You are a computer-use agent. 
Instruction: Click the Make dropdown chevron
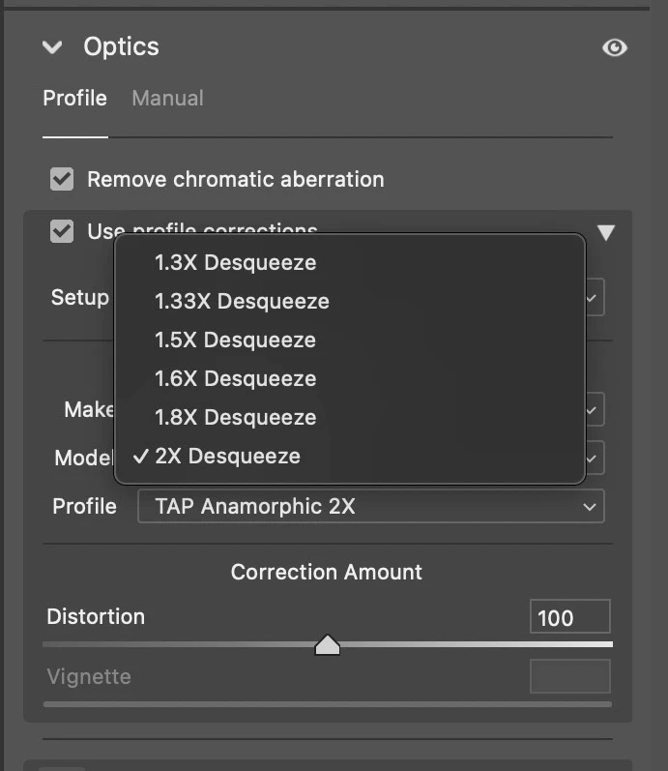tap(594, 409)
